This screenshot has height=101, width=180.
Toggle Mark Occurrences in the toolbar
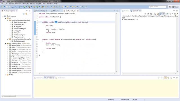(54, 7)
